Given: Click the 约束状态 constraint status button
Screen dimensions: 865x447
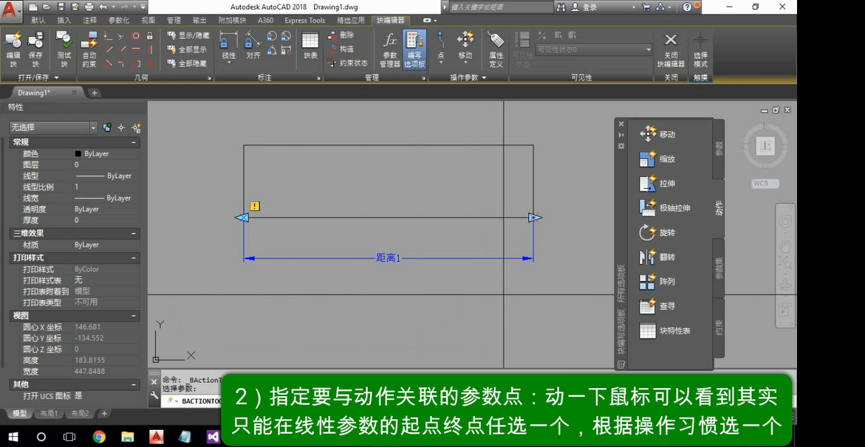Looking at the screenshot, I should 348,63.
